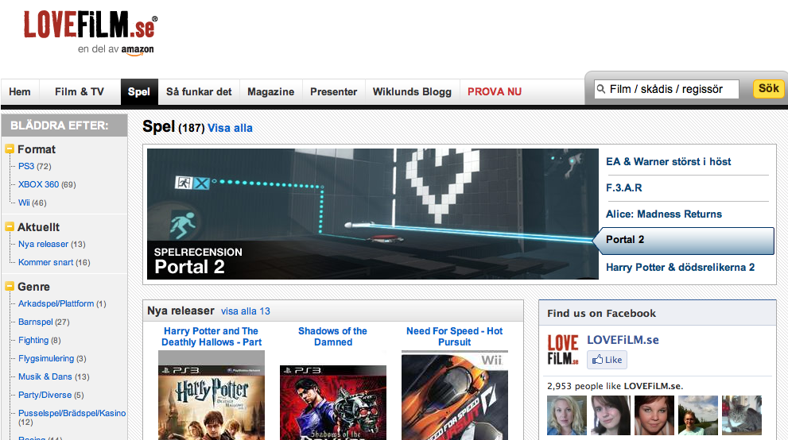Open Alice: Madness Returns feature
The image size is (788, 440).
664,214
